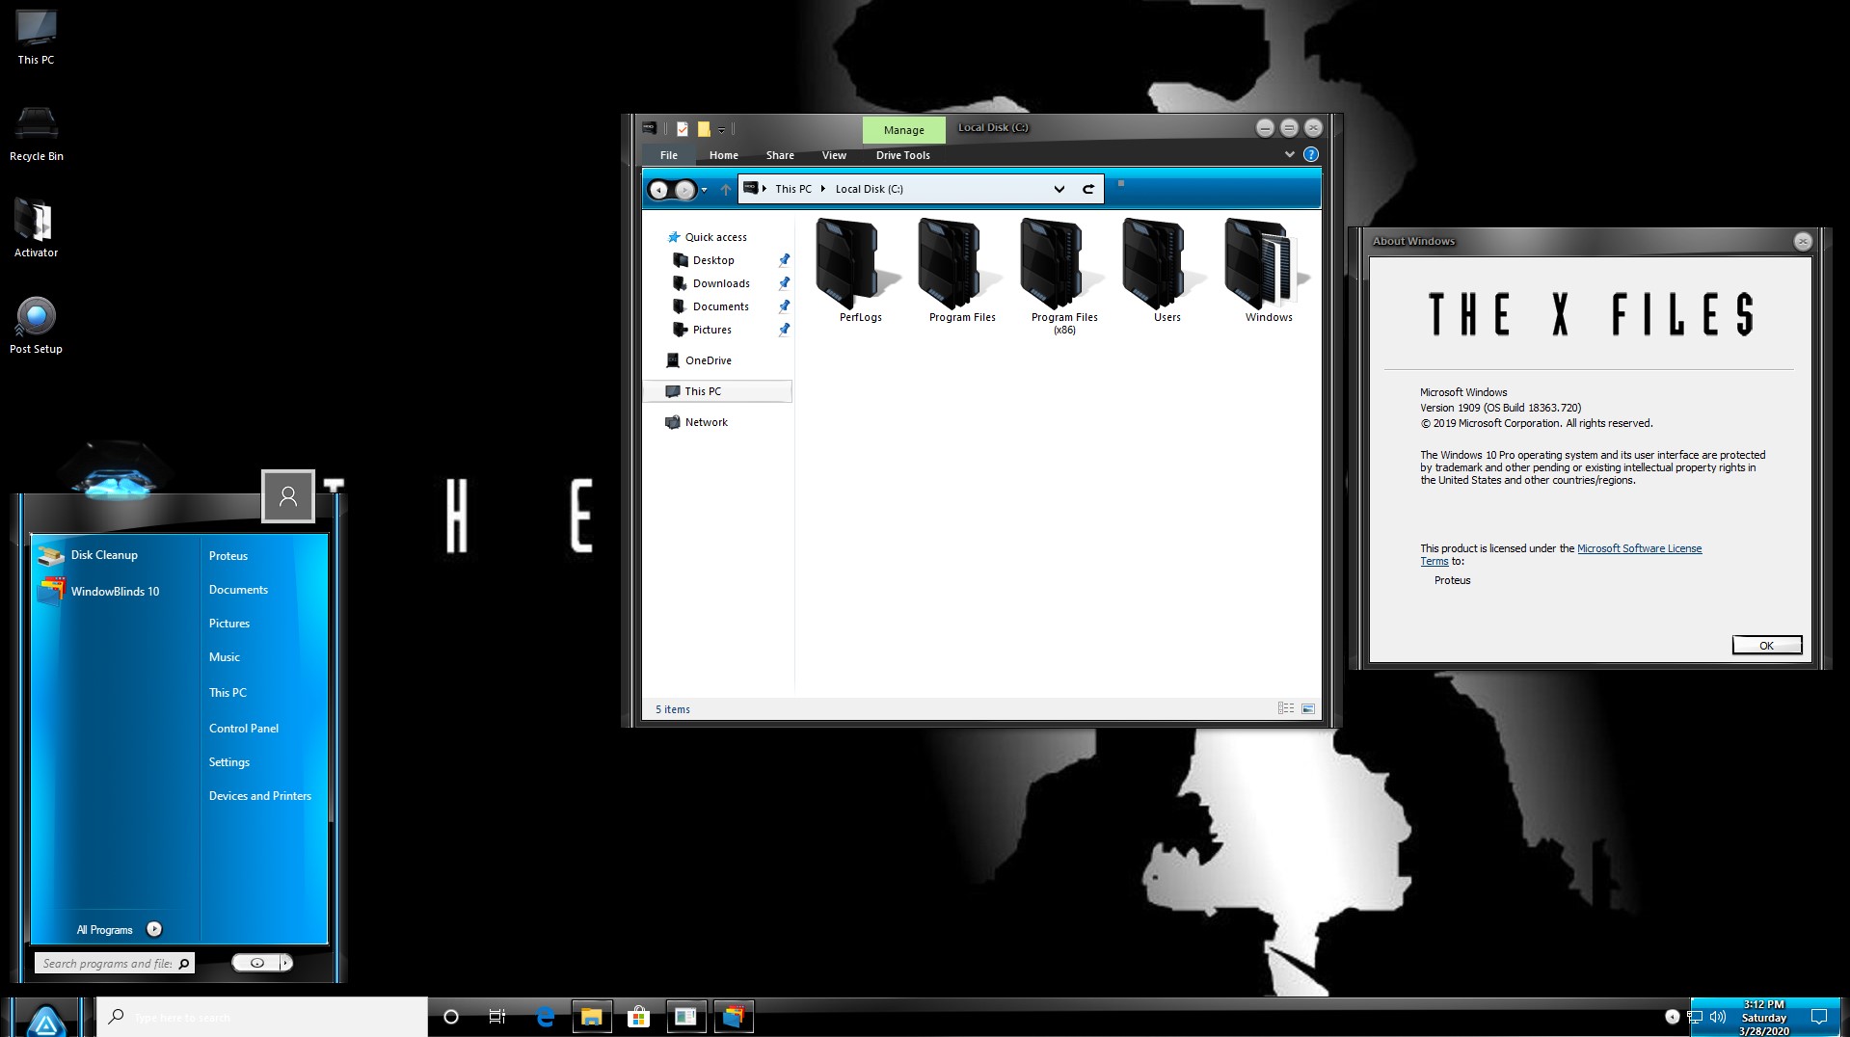Open Explorer help question mark
Image resolution: width=1850 pixels, height=1037 pixels.
click(1311, 154)
